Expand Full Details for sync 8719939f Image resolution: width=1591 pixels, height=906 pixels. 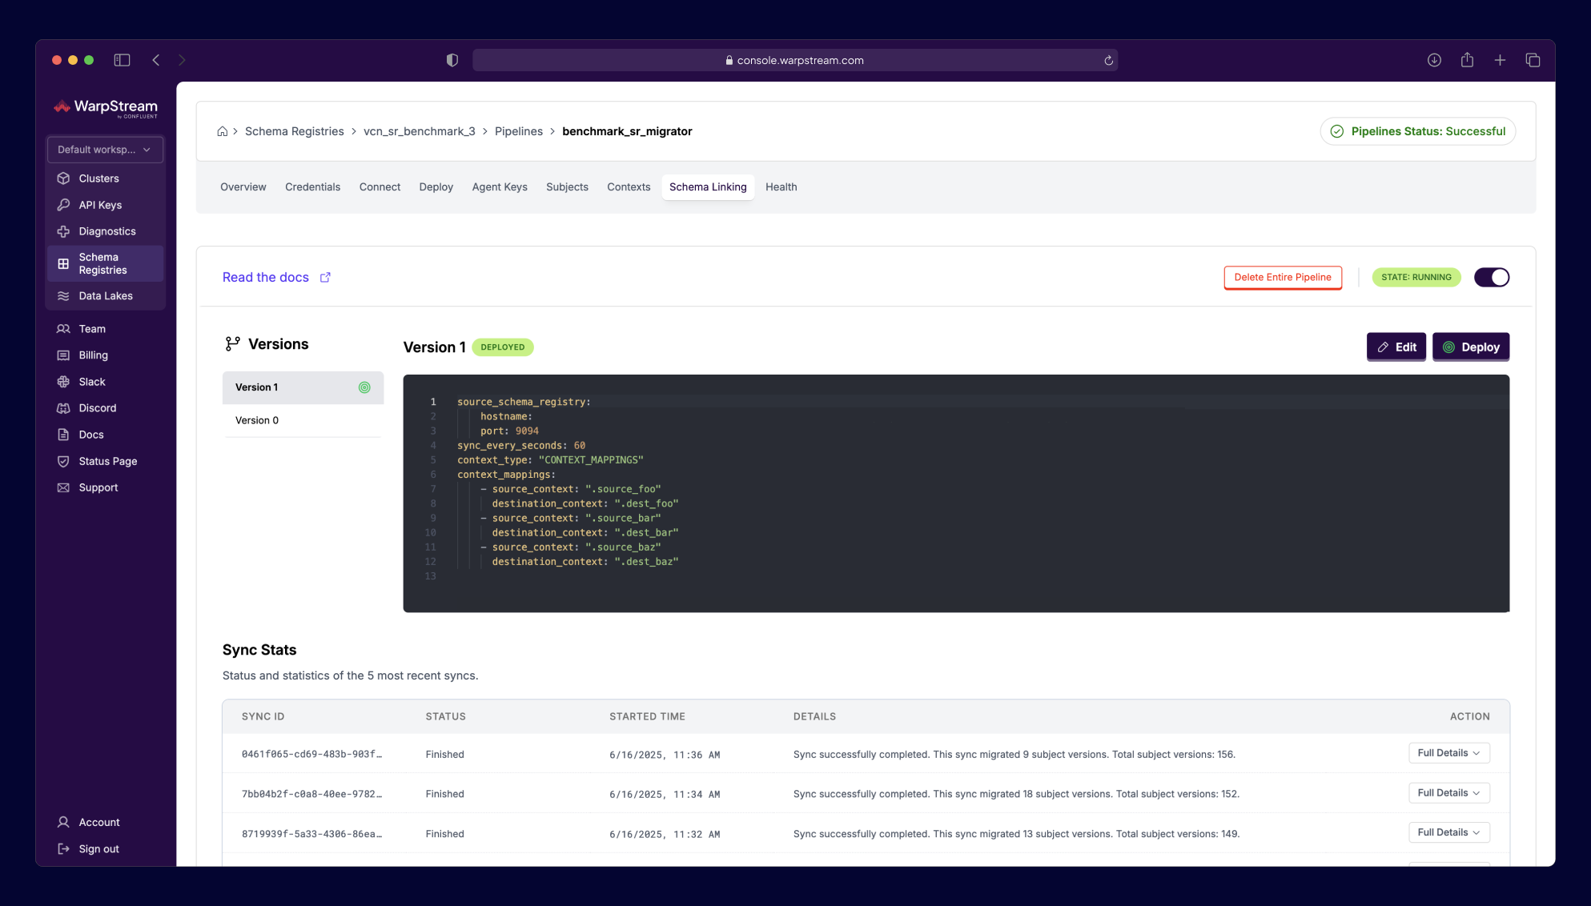point(1448,832)
